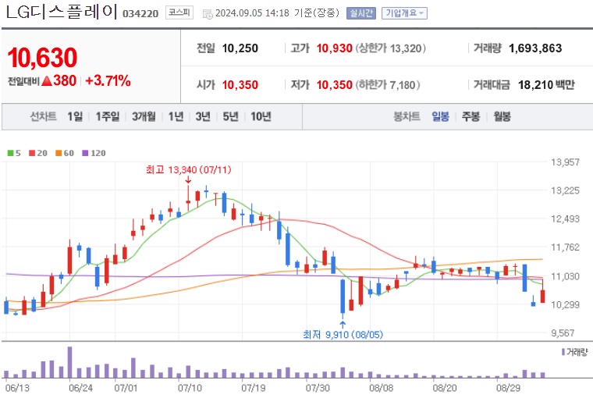The height and width of the screenshot is (398, 593).
Task: Click the LG디스플레이 stock title
Action: click(62, 12)
